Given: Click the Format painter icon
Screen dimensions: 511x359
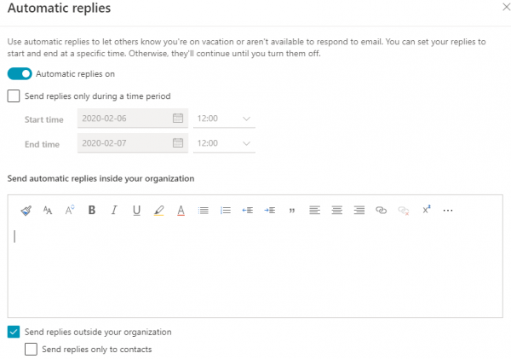Looking at the screenshot, I should pos(26,210).
